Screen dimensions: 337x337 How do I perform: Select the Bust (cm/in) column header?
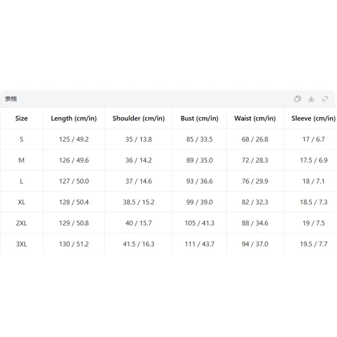click(199, 118)
